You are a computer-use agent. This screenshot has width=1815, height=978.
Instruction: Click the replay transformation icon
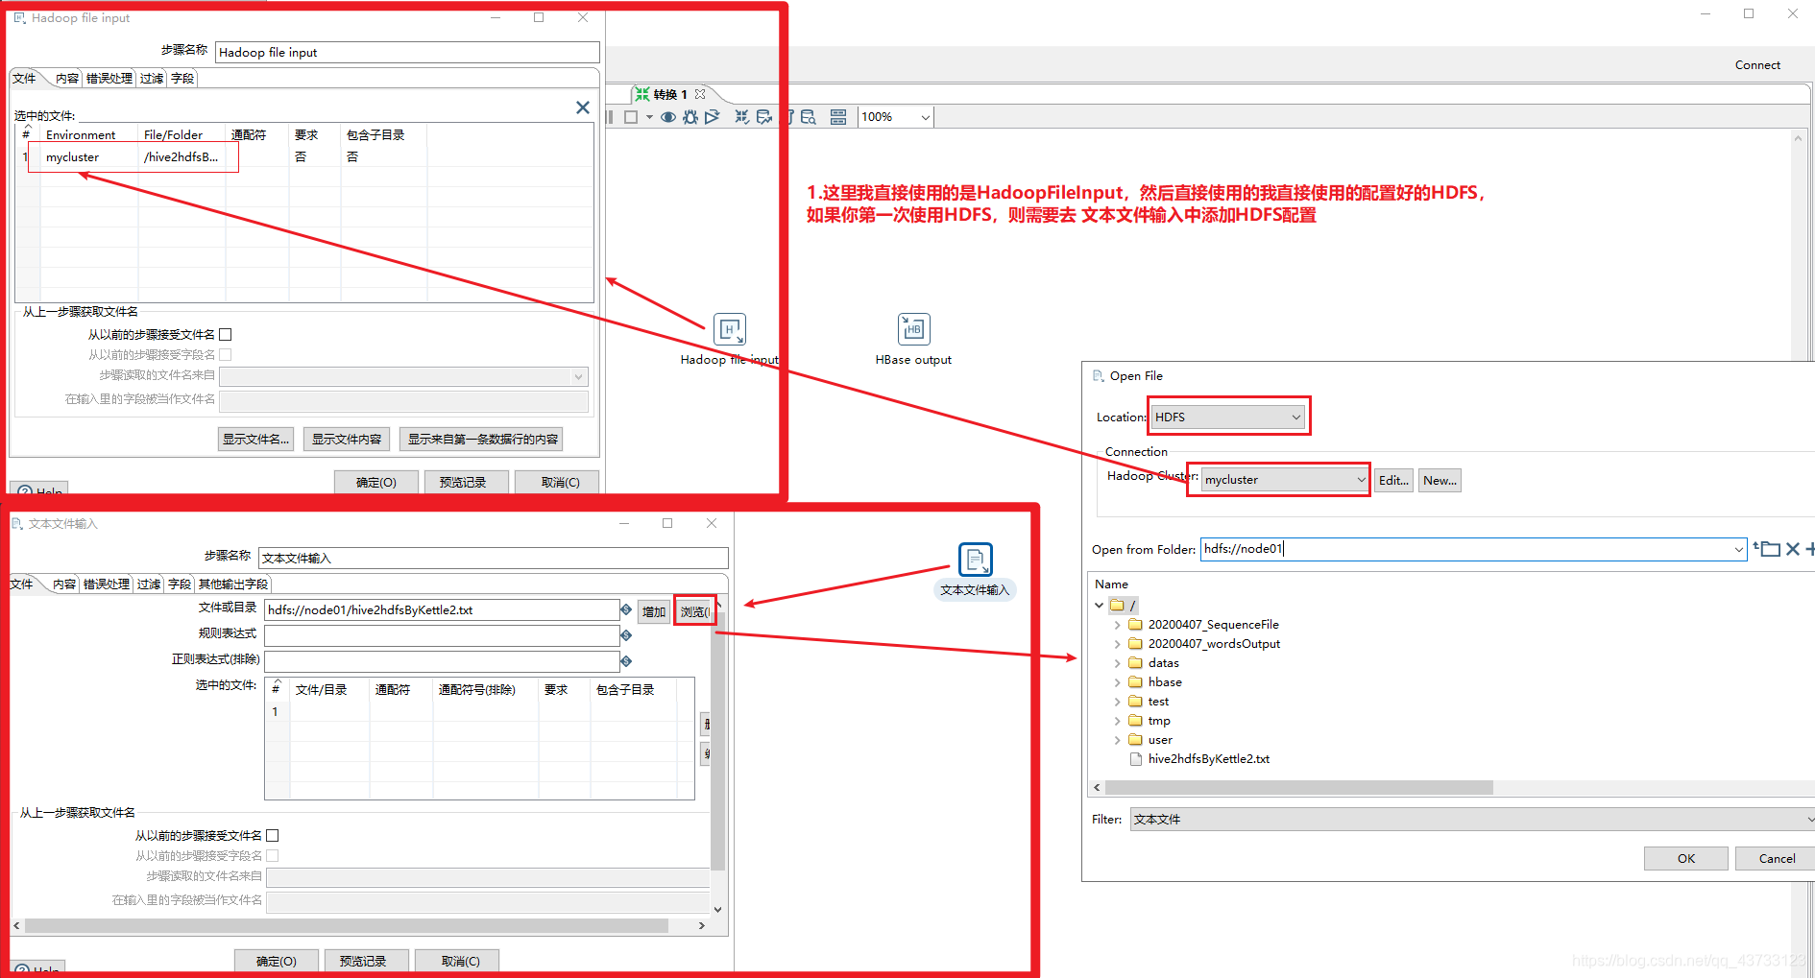click(712, 117)
